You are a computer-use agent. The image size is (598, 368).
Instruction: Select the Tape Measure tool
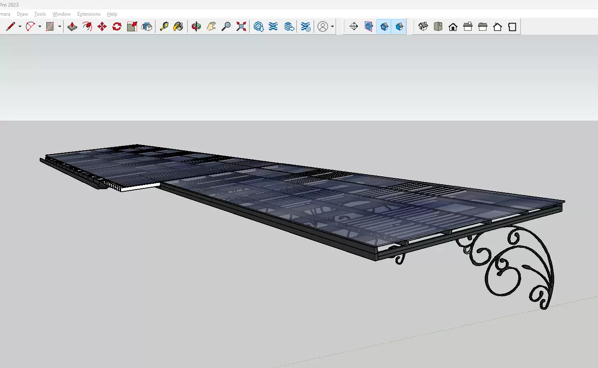point(164,27)
